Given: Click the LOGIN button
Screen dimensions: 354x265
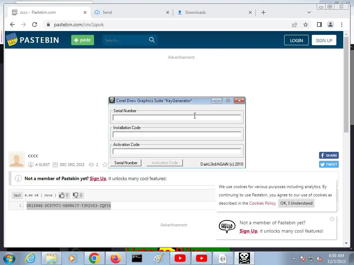Looking at the screenshot, I should [x=296, y=40].
